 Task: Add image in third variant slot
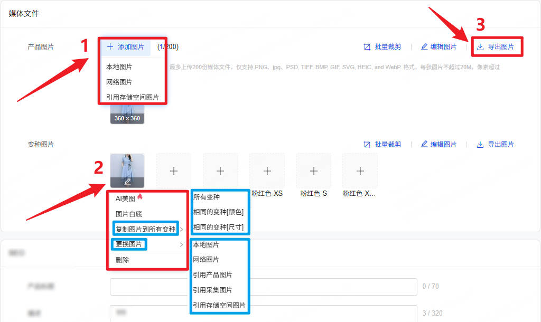pyautogui.click(x=220, y=171)
